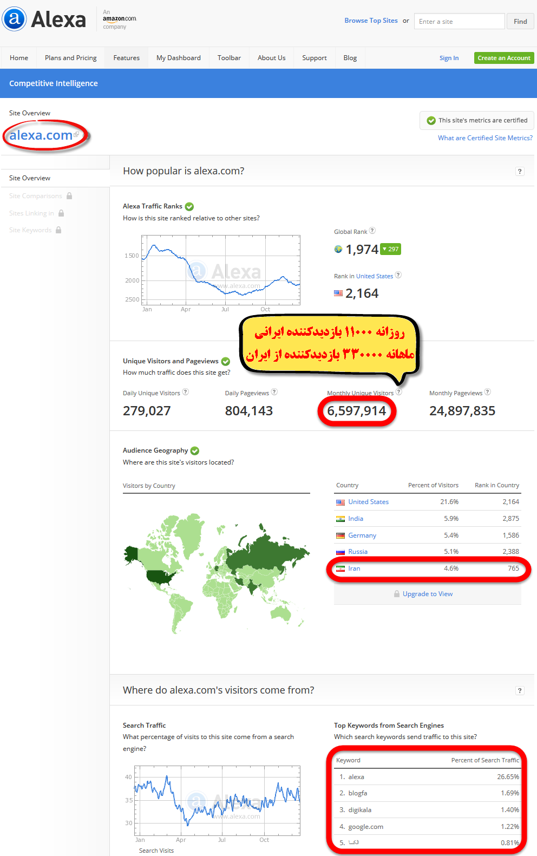This screenshot has width=537, height=856.
Task: Visit the Blog from navigation bar
Action: (x=350, y=58)
